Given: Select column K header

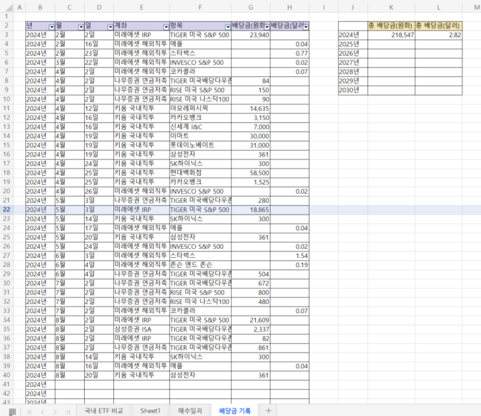Looking at the screenshot, I should click(x=392, y=7).
